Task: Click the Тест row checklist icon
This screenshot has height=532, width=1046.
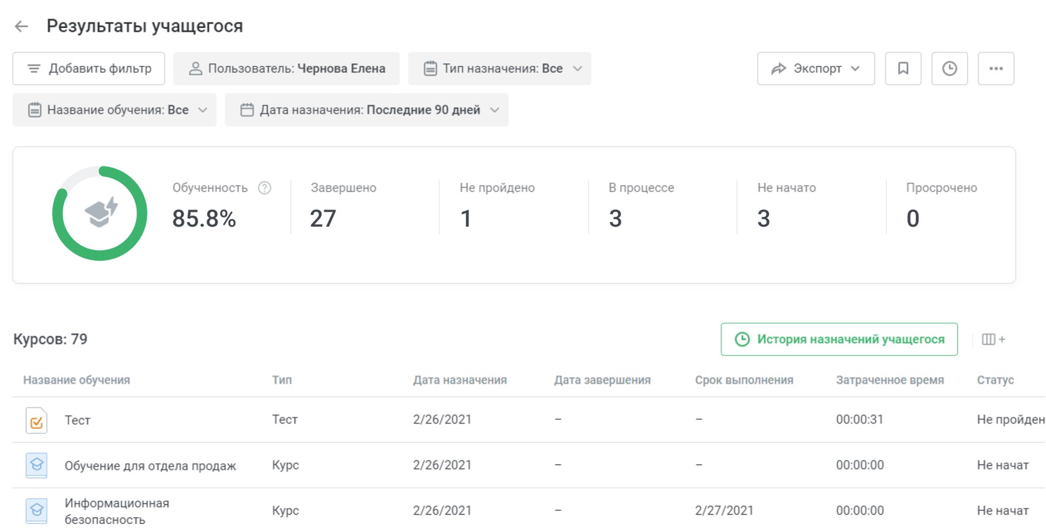Action: (36, 420)
